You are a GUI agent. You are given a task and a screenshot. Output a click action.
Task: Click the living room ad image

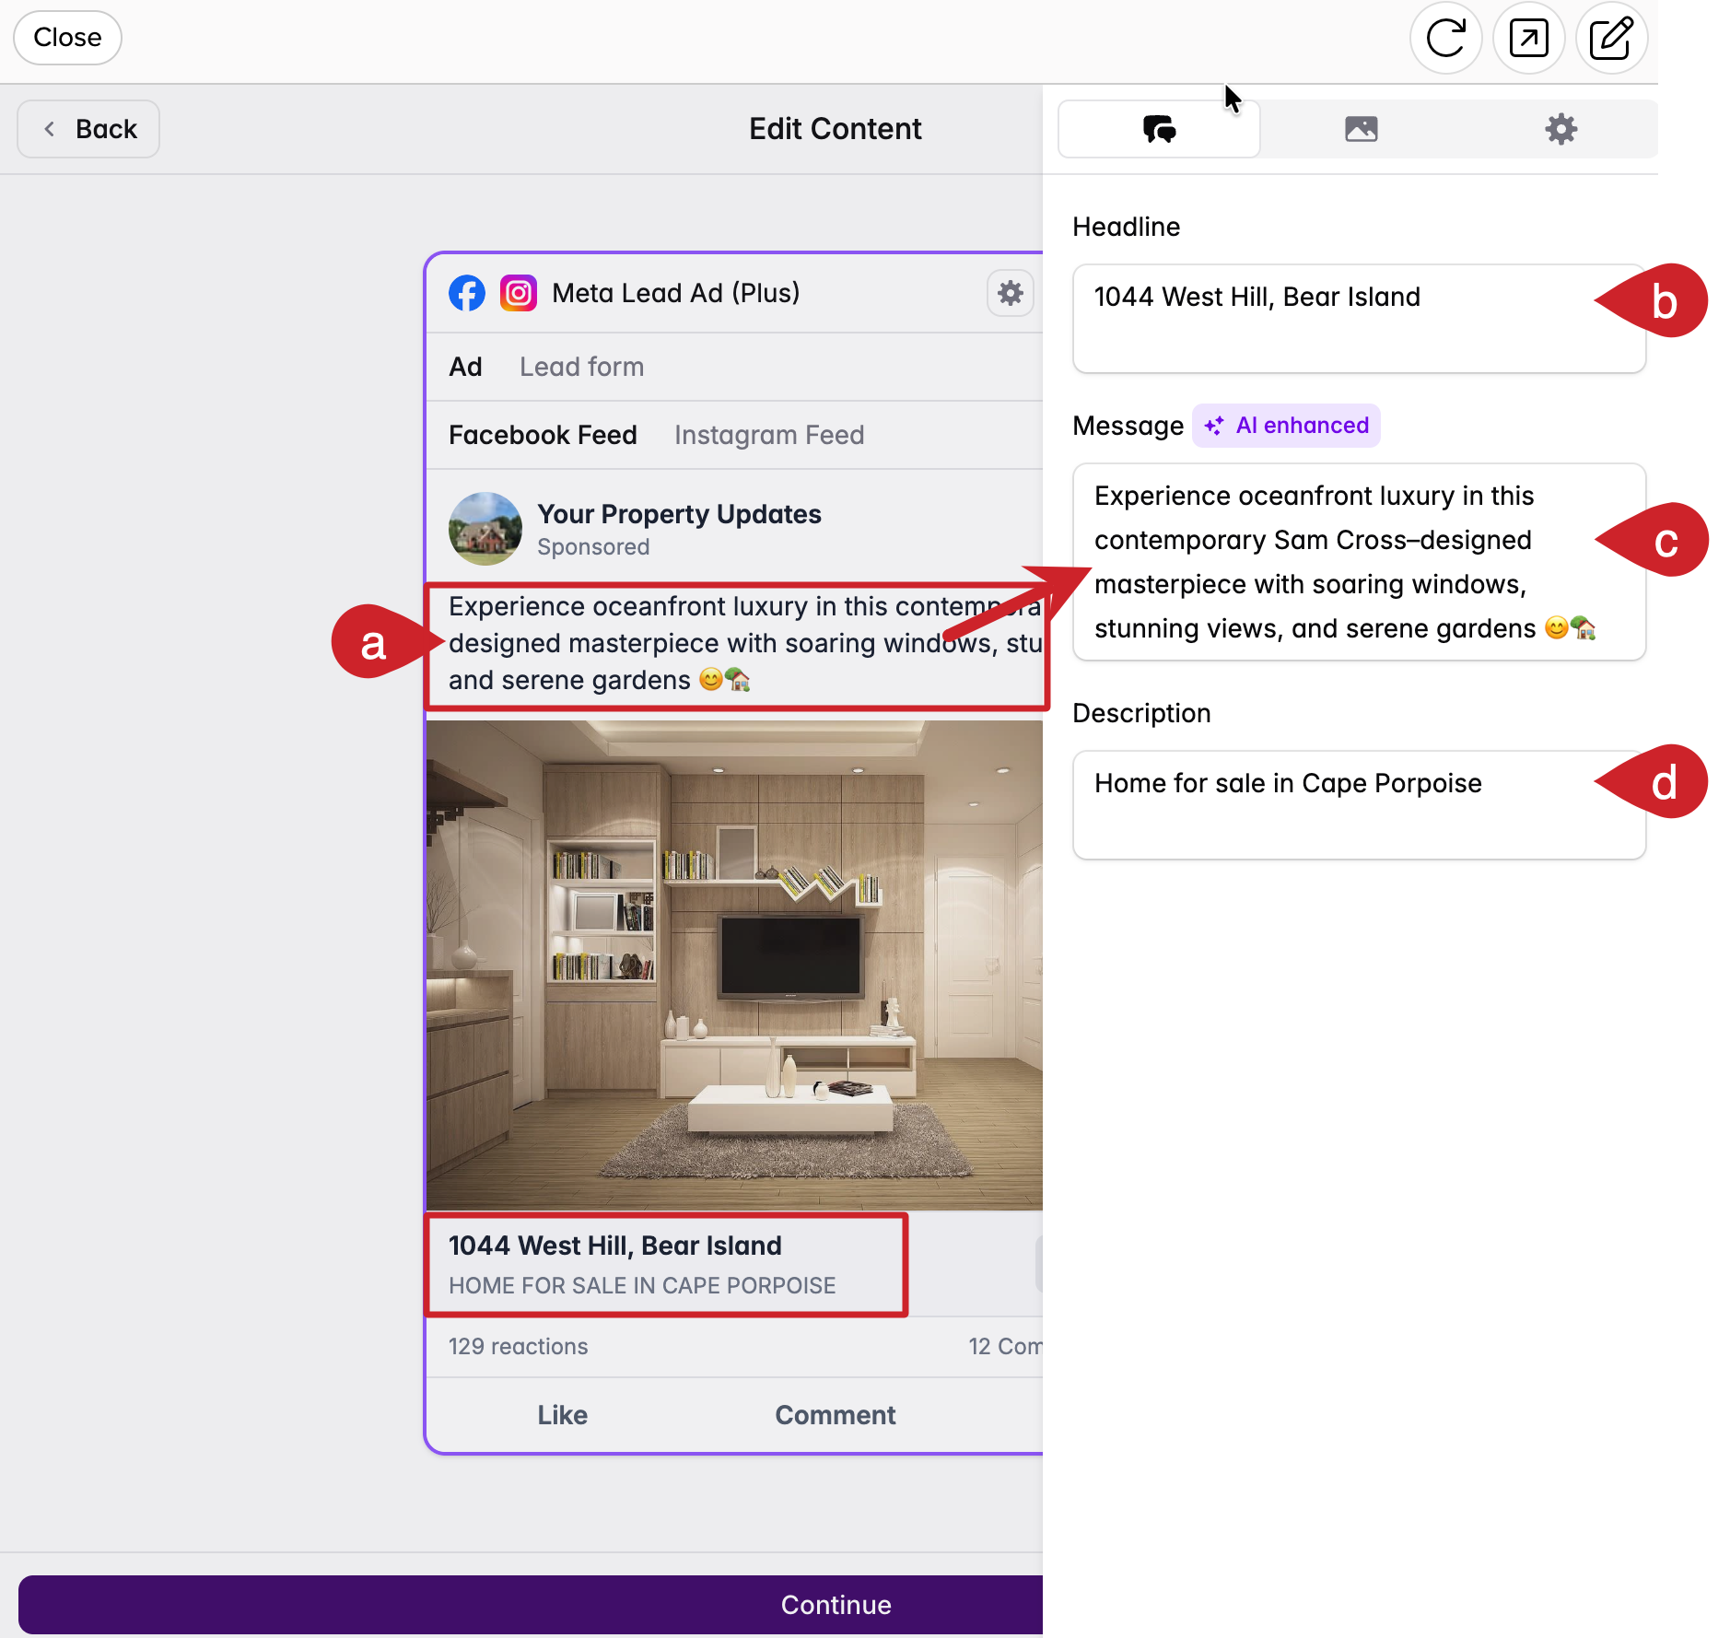(x=734, y=965)
